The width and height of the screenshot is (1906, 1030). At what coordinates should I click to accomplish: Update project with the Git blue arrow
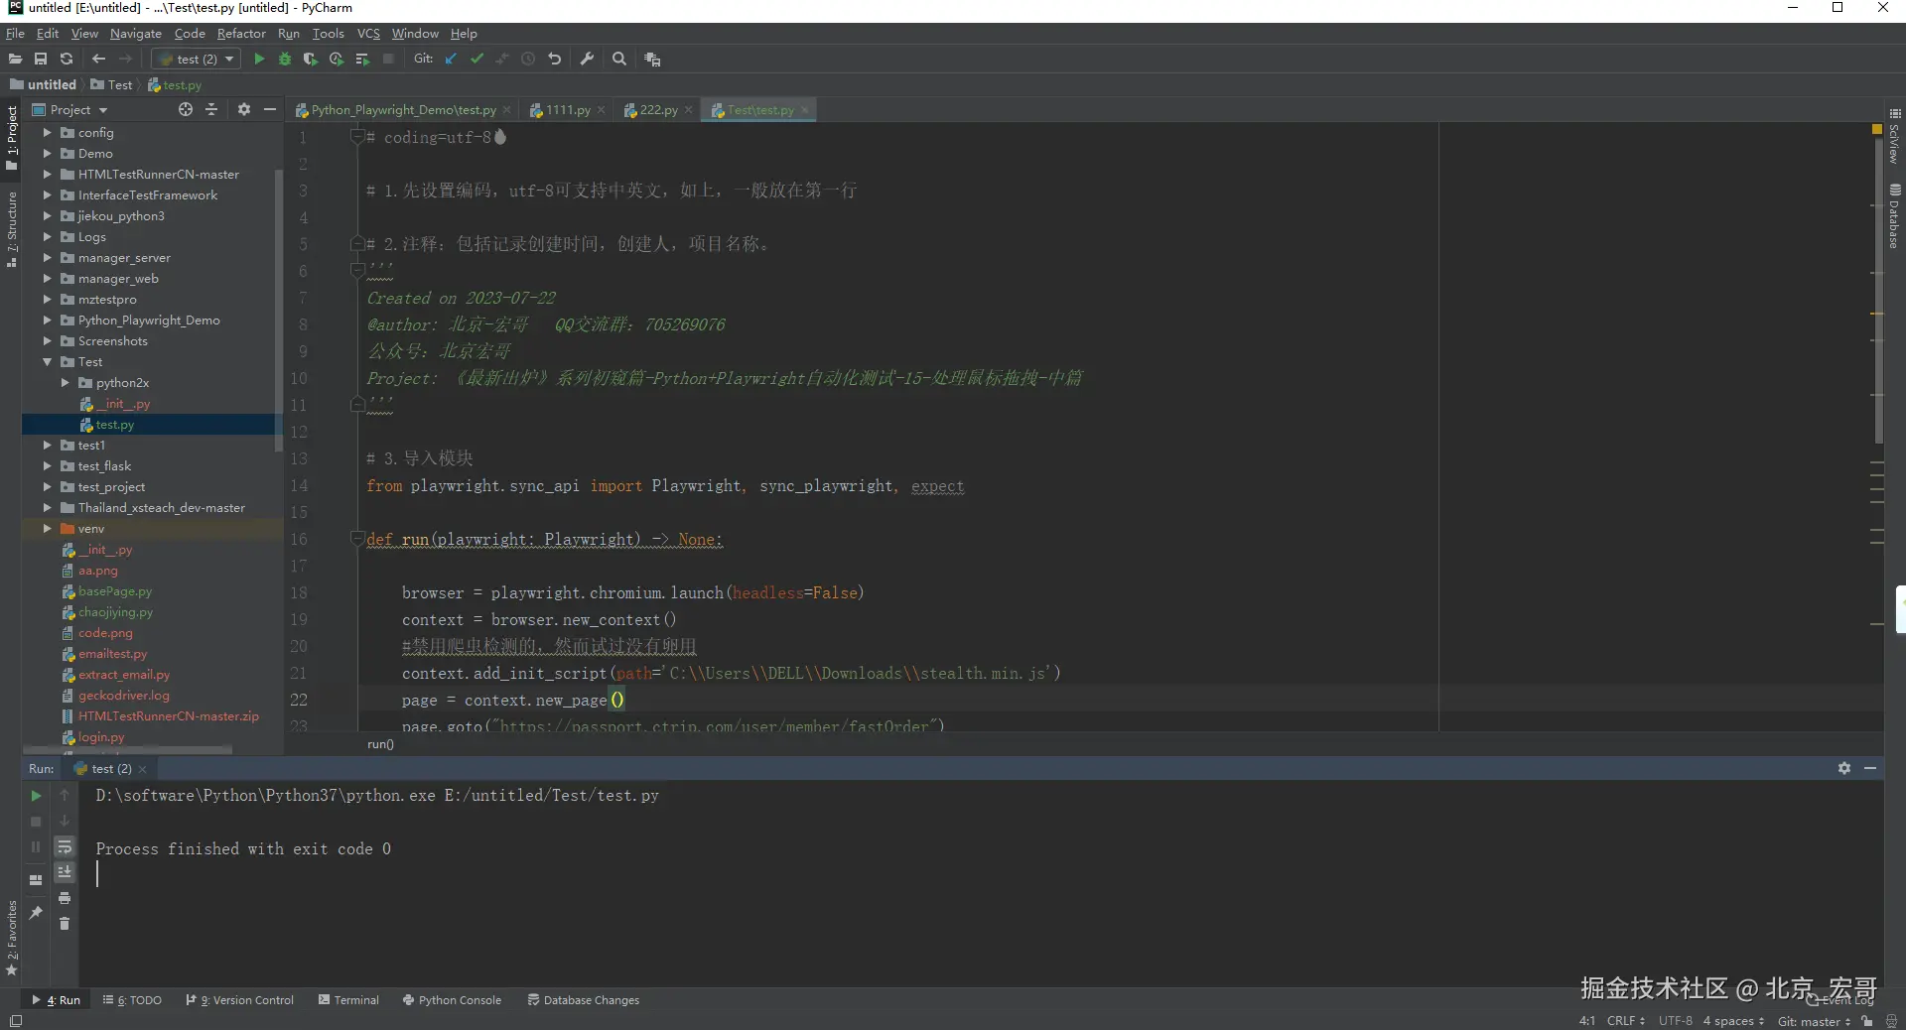(451, 60)
